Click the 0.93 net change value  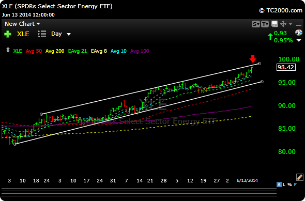click(280, 33)
